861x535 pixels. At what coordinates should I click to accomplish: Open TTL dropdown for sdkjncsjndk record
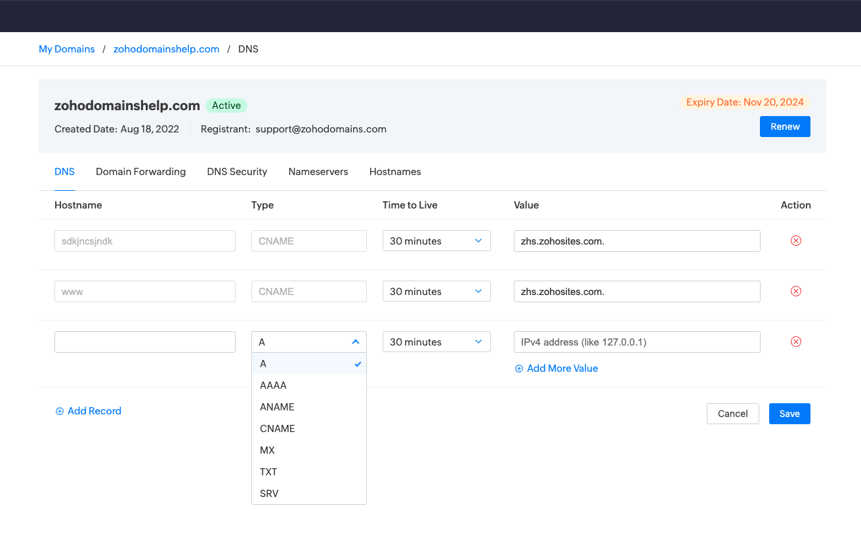(x=436, y=241)
